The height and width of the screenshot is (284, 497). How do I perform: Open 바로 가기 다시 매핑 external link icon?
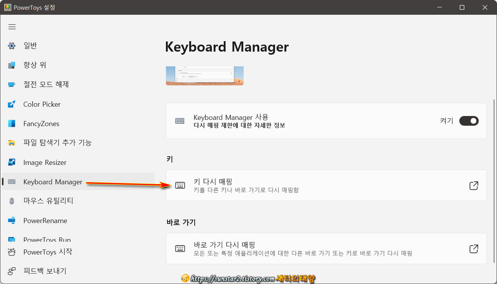pos(474,248)
